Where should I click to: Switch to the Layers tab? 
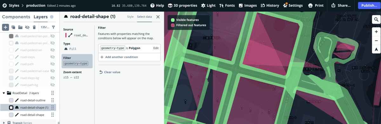pos(41,17)
